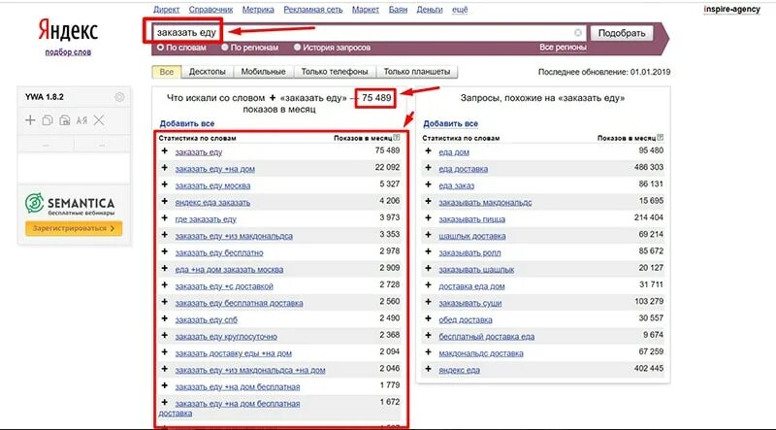
Task: Expand 'ещё' in top navigation
Action: point(460,10)
